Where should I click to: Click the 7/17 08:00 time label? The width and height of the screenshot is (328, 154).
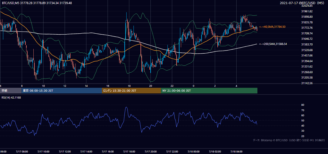point(22,151)
